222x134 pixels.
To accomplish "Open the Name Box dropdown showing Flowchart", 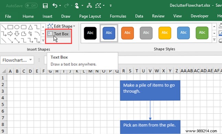I will [x=31, y=60].
